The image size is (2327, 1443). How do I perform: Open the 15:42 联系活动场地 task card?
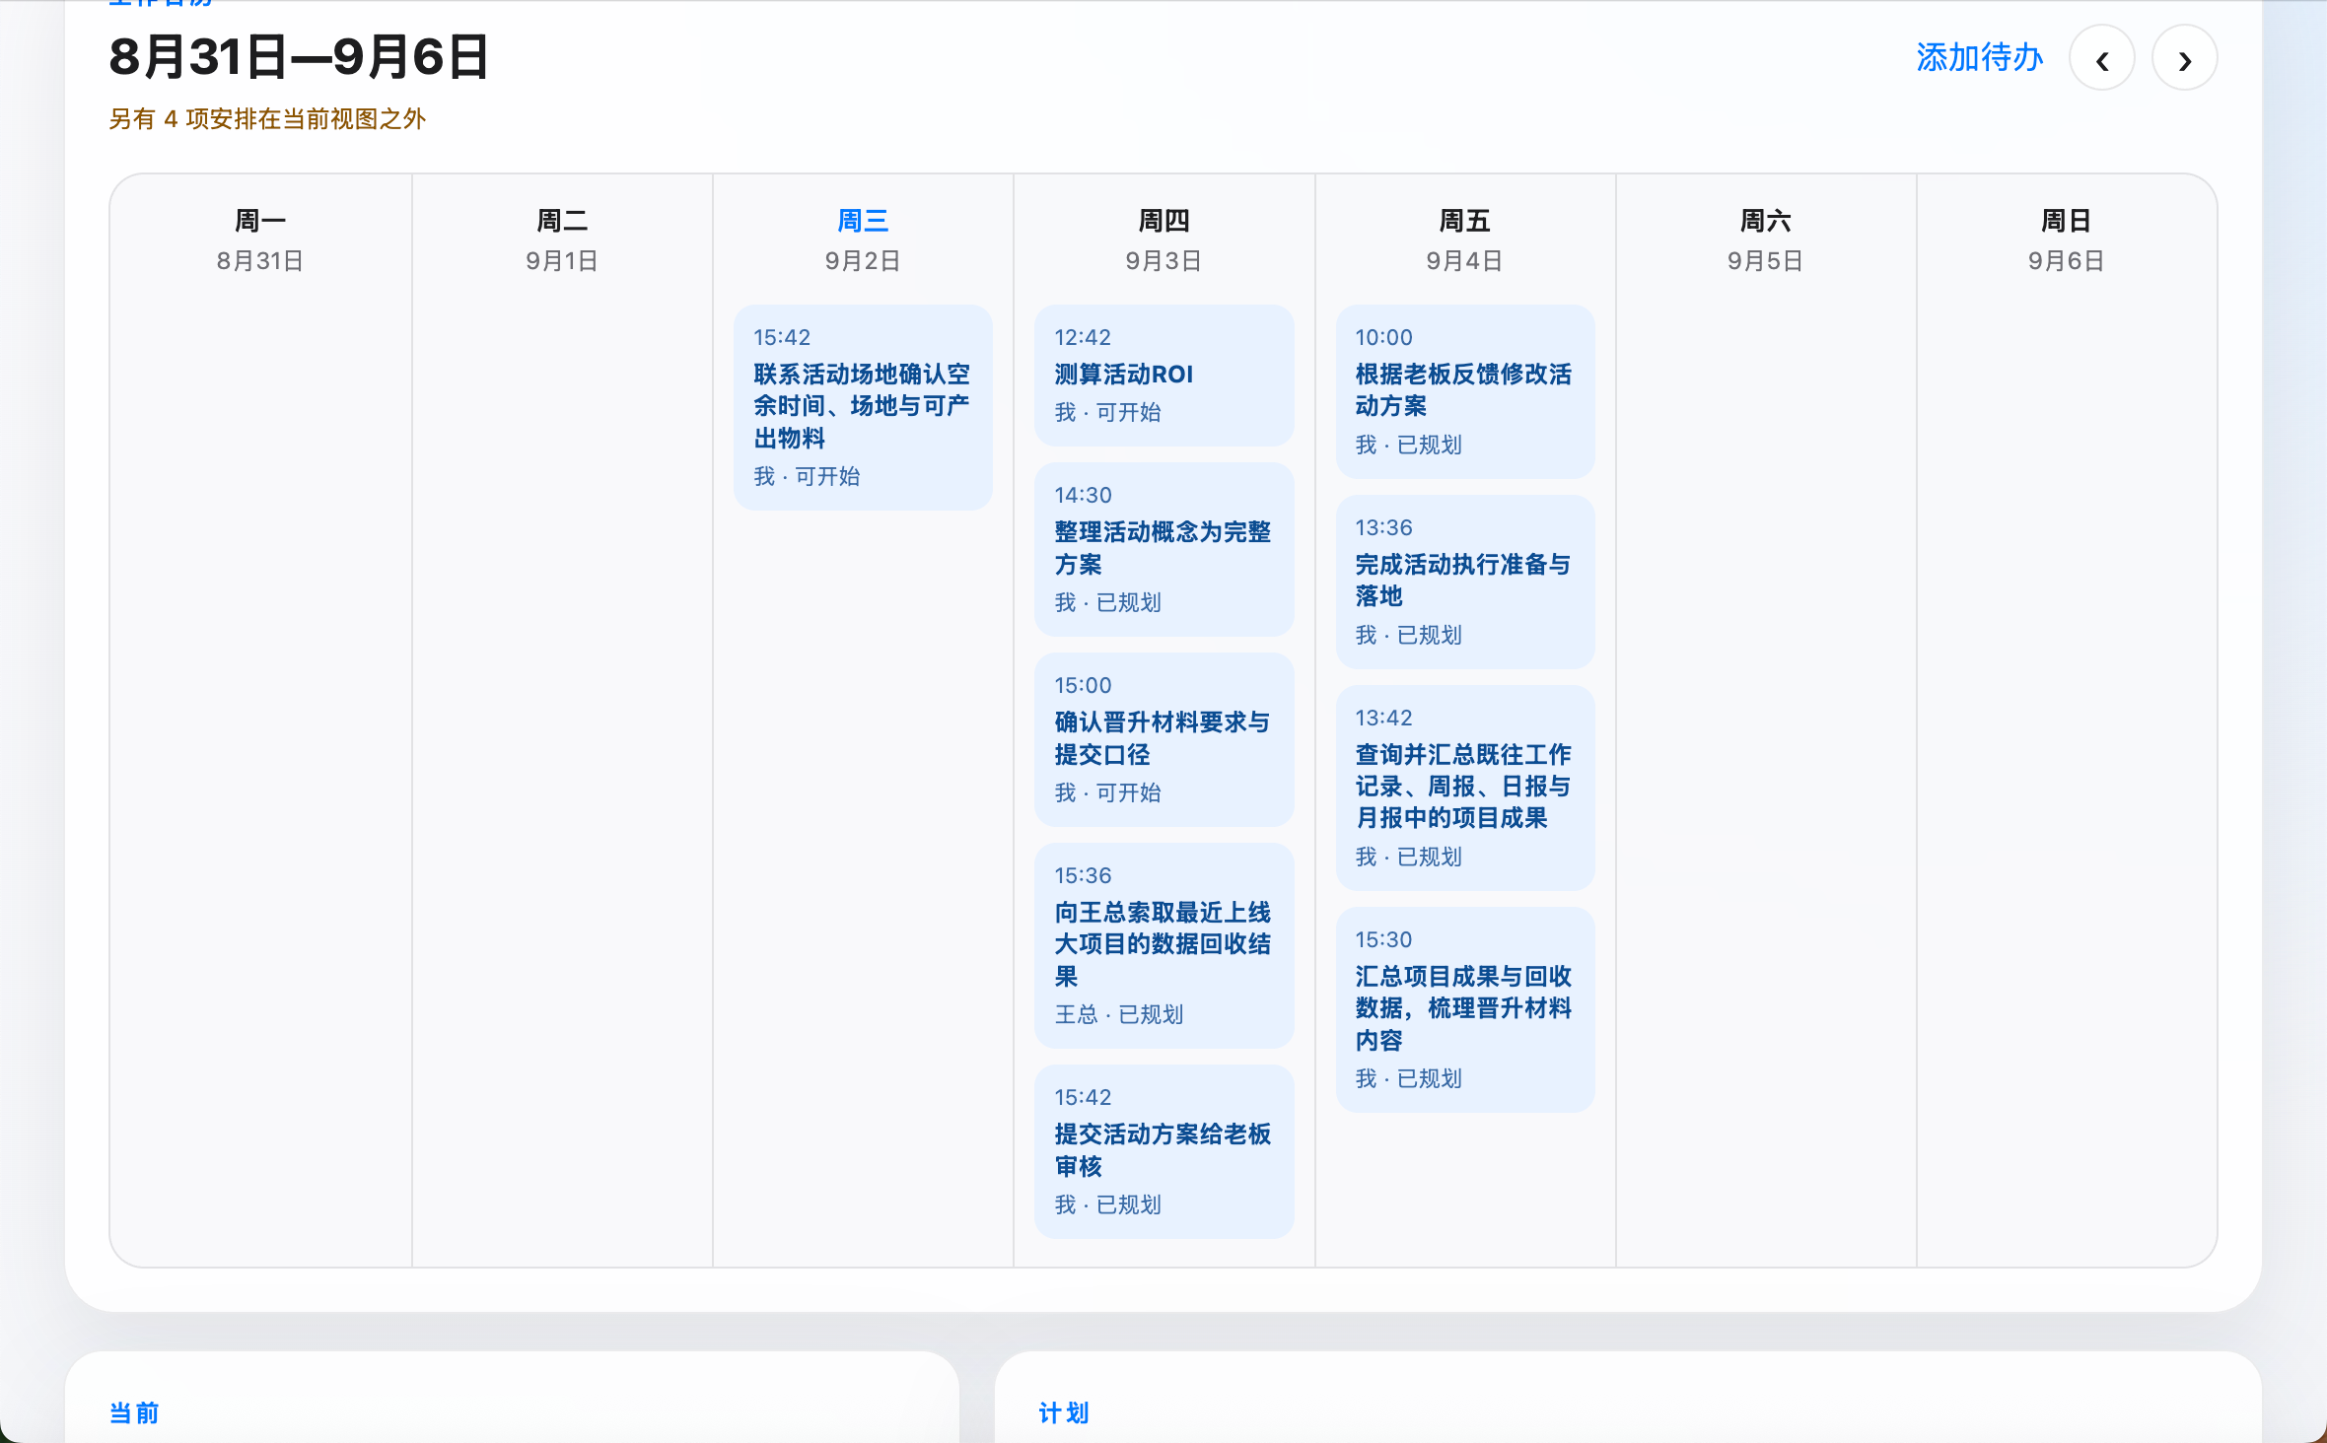click(x=863, y=407)
